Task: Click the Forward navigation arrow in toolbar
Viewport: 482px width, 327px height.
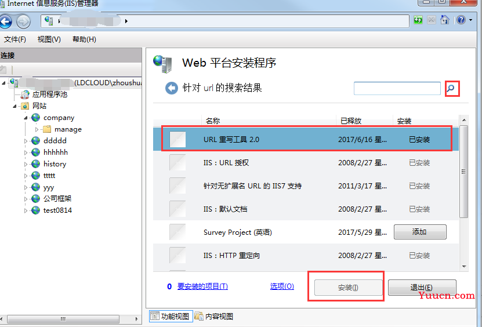Action: pyautogui.click(x=23, y=21)
